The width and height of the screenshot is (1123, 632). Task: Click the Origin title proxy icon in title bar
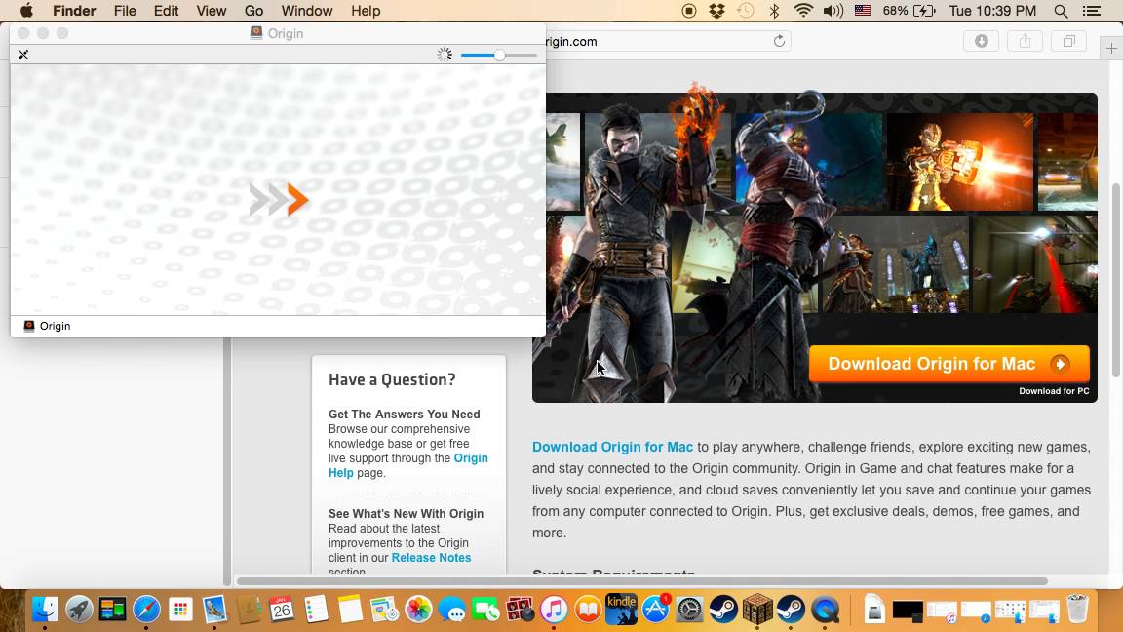[256, 33]
